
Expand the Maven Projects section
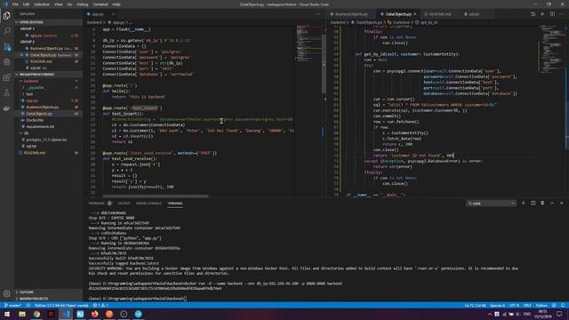[48, 299]
